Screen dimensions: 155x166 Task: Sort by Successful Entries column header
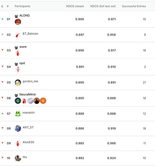point(134,6)
